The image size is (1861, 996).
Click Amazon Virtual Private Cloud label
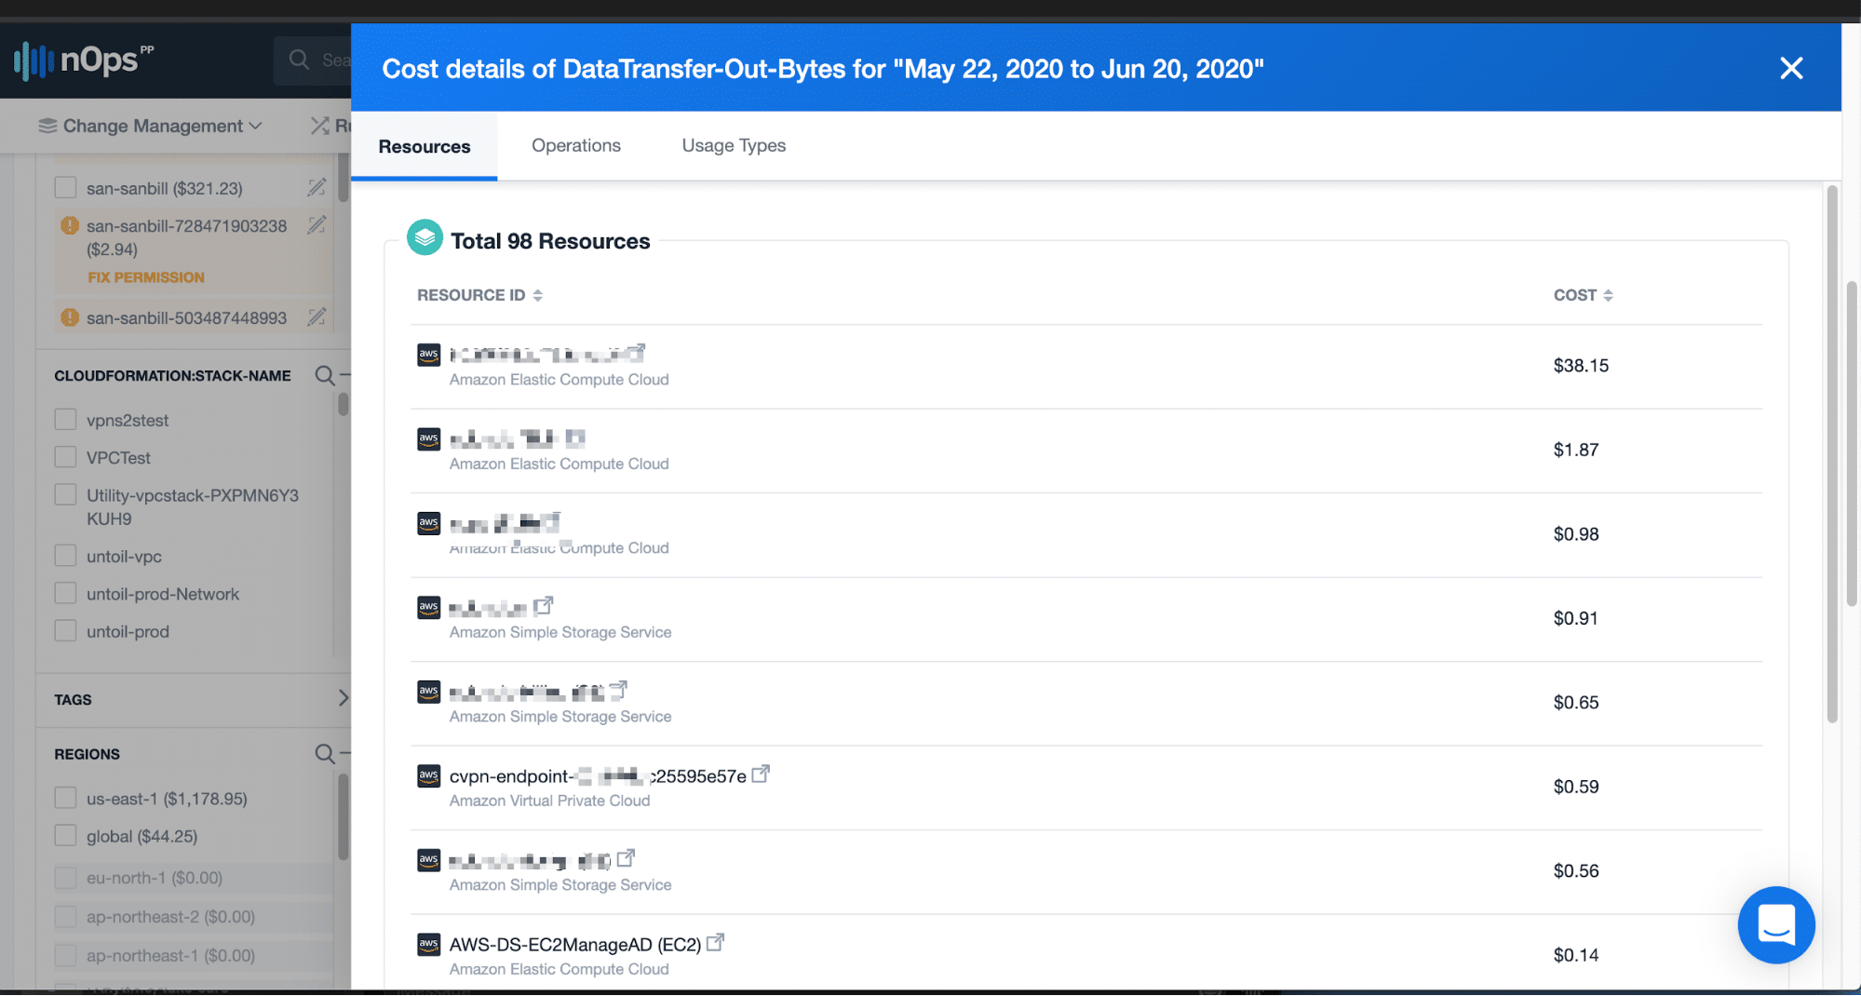pyautogui.click(x=549, y=801)
